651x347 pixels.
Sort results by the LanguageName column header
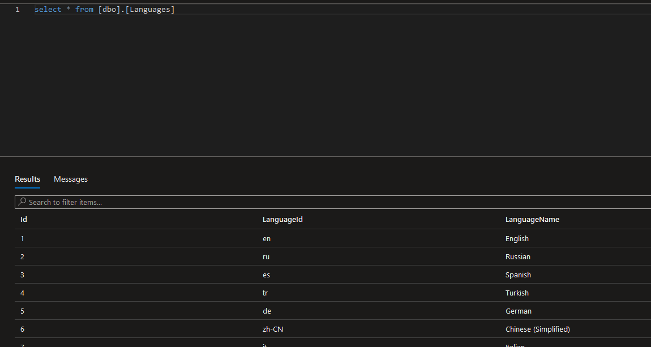(532, 219)
